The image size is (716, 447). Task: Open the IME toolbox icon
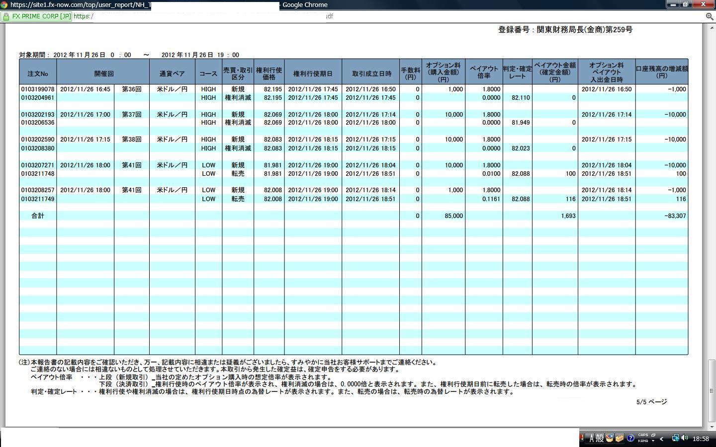(x=620, y=438)
